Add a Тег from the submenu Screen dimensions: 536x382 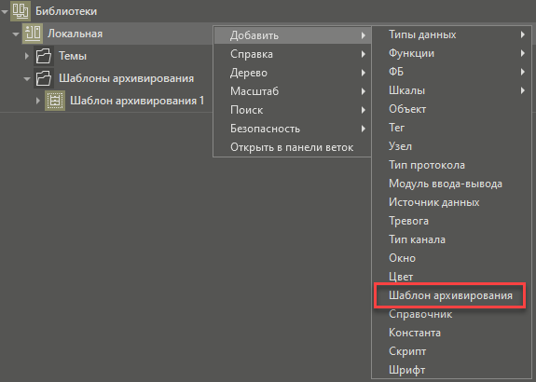pos(451,128)
